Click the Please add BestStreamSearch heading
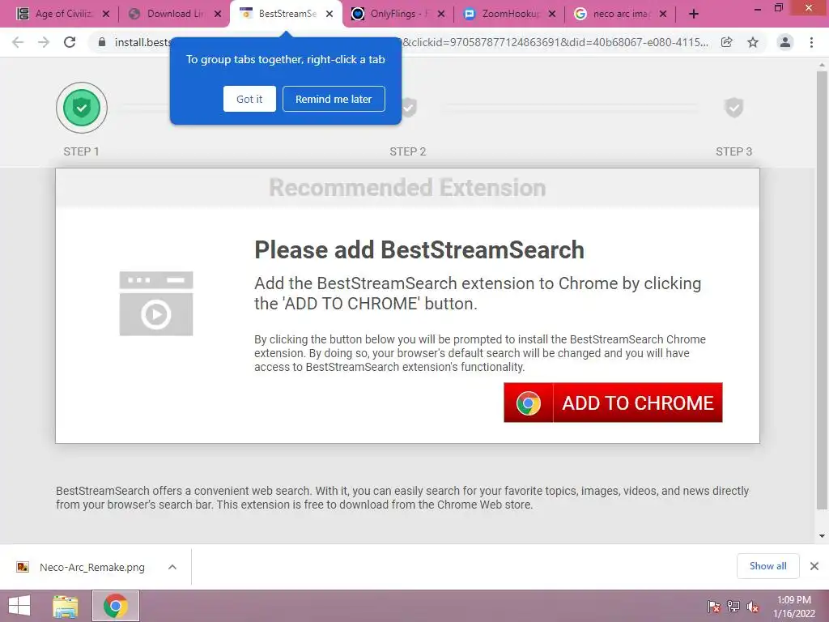 point(419,249)
